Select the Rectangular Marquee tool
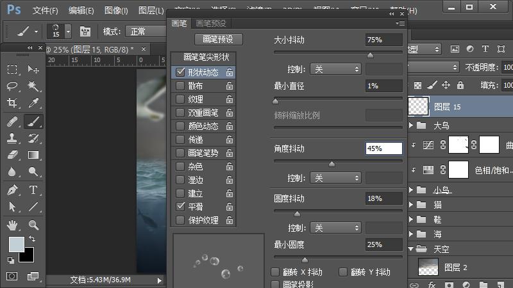513x288 pixels. (x=12, y=69)
